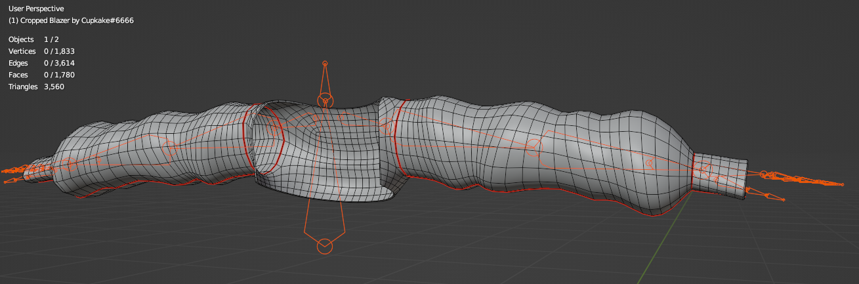Click the 'User Perspective' viewport label
The width and height of the screenshot is (859, 284).
coord(36,9)
